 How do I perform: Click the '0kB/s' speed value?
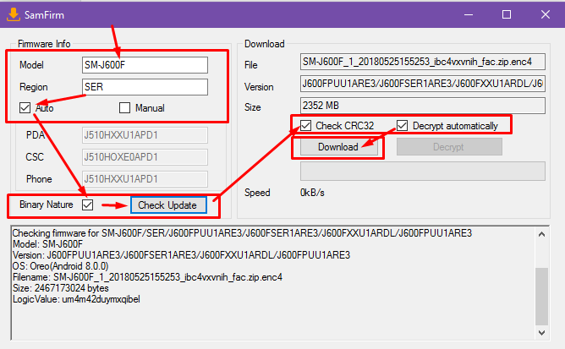(x=312, y=193)
